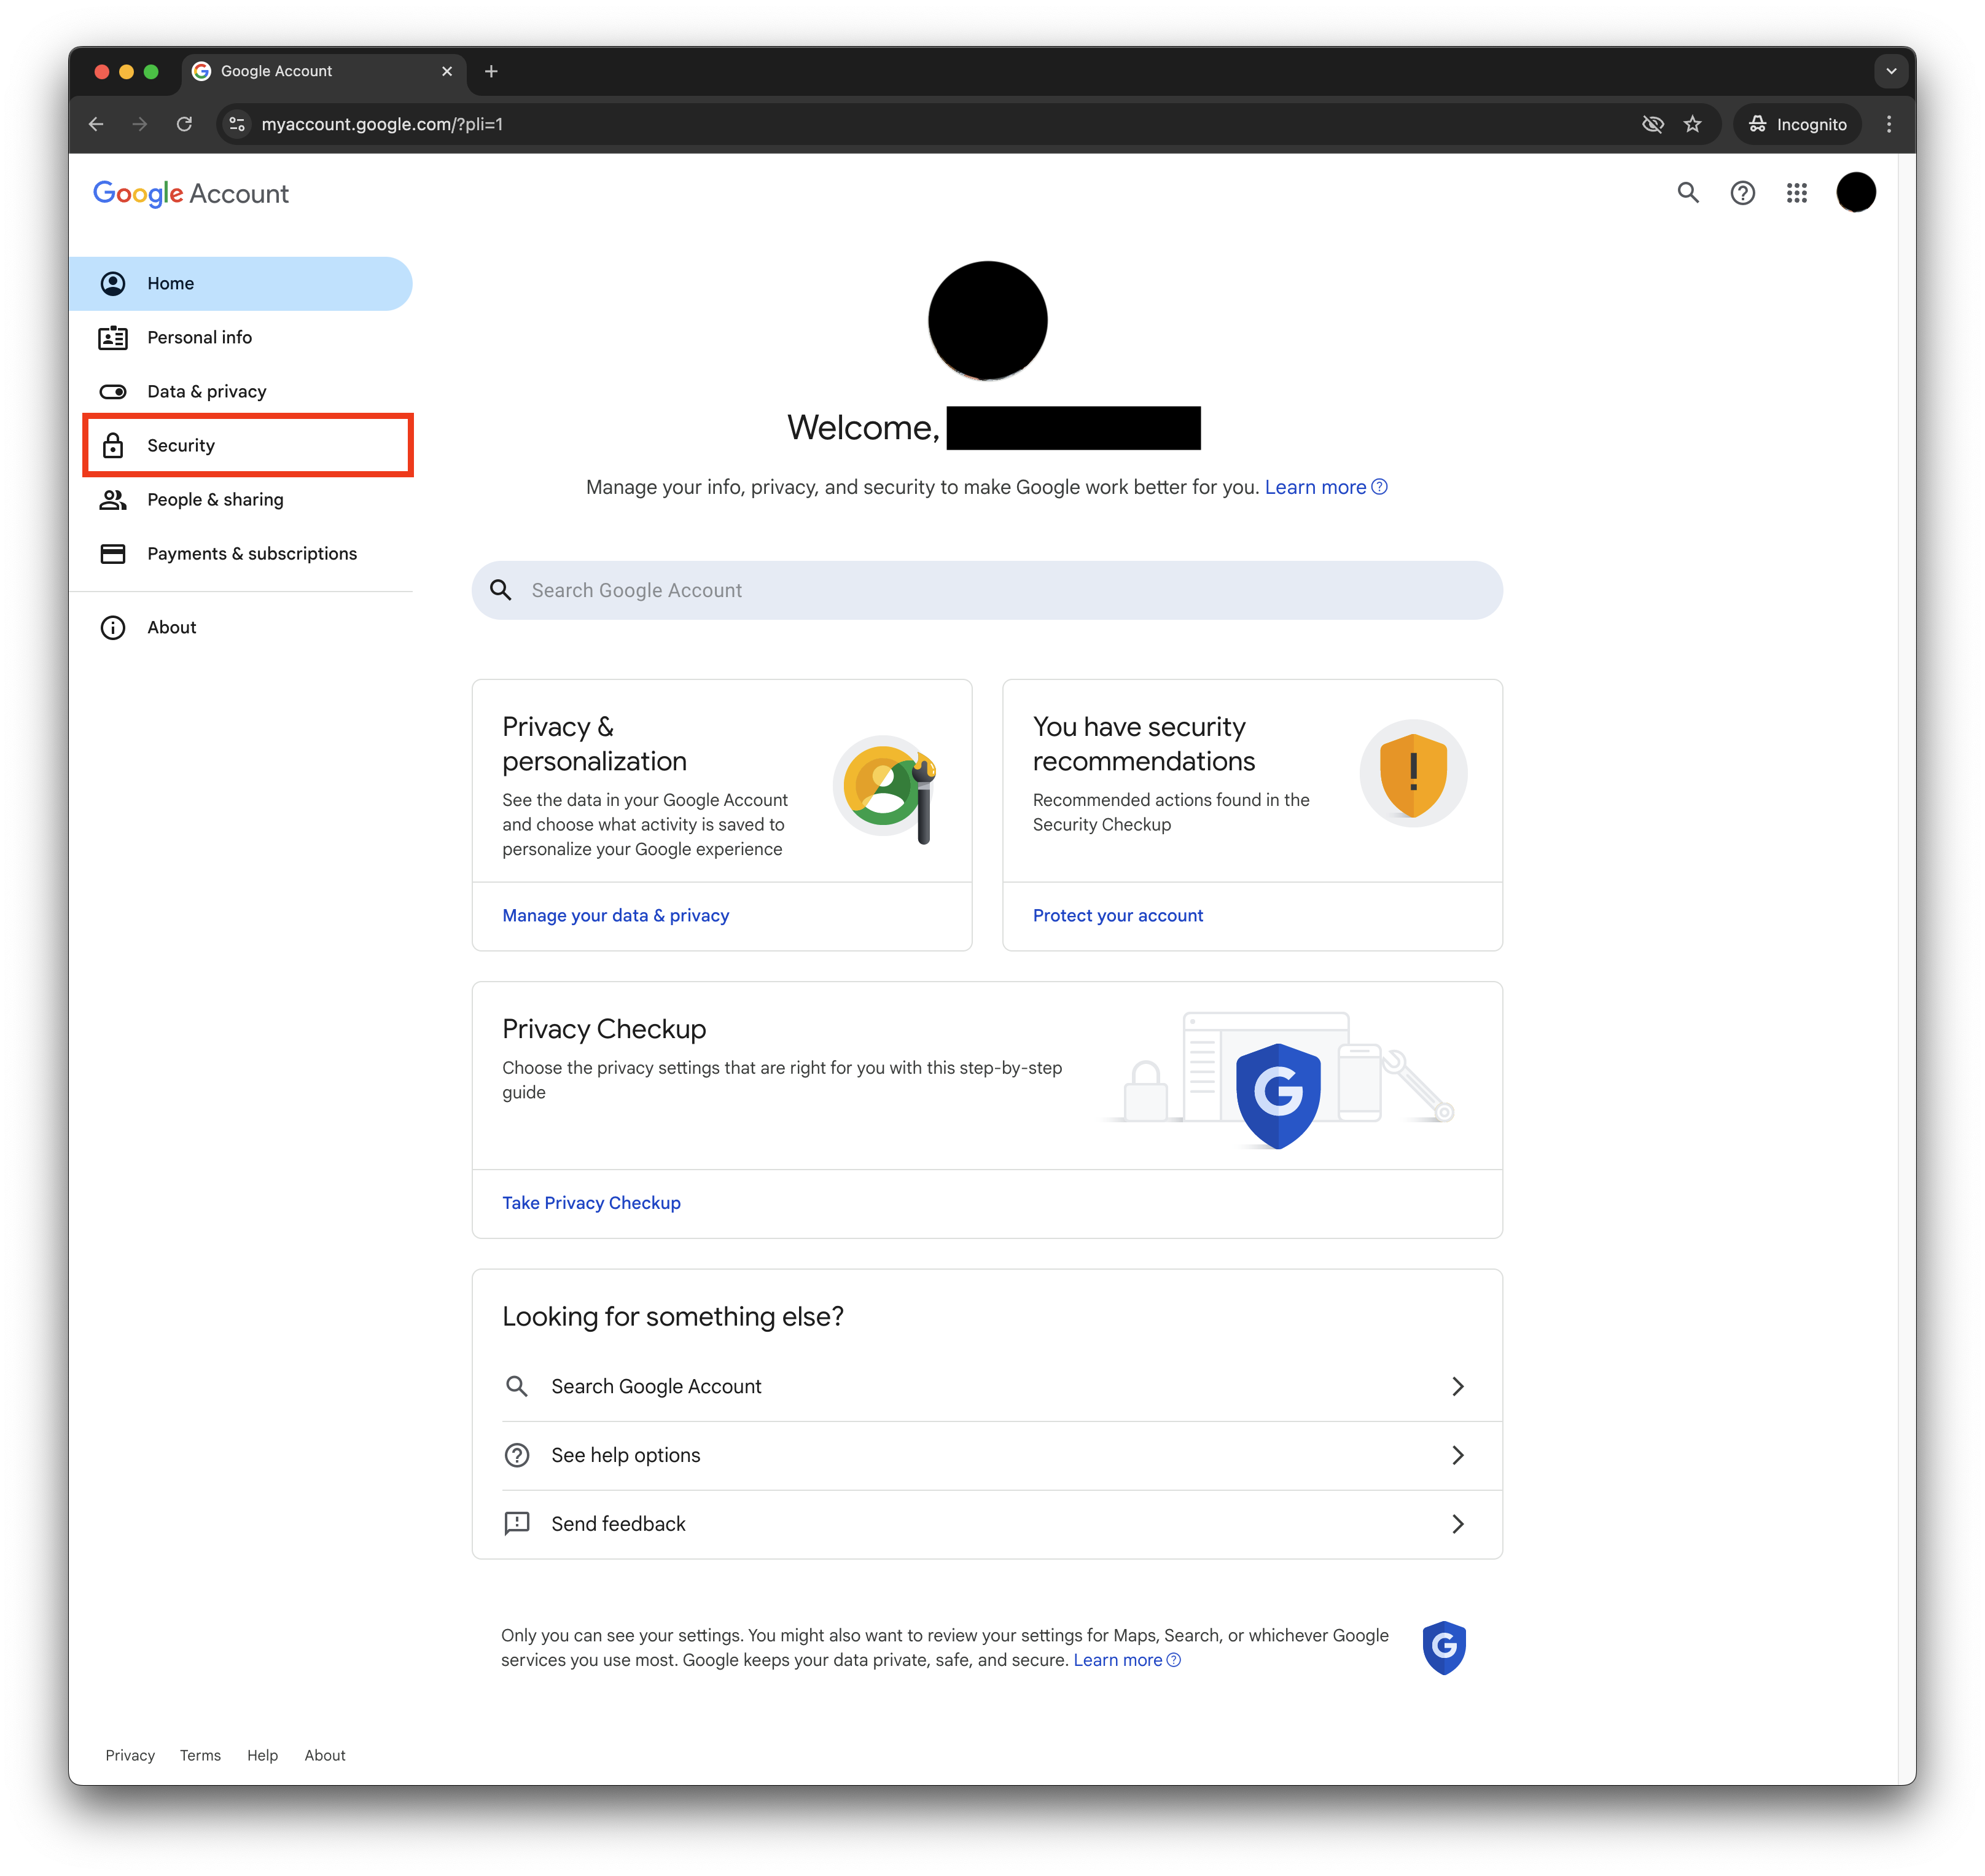The height and width of the screenshot is (1876, 1985).
Task: Open the Send feedback row
Action: pos(986,1523)
